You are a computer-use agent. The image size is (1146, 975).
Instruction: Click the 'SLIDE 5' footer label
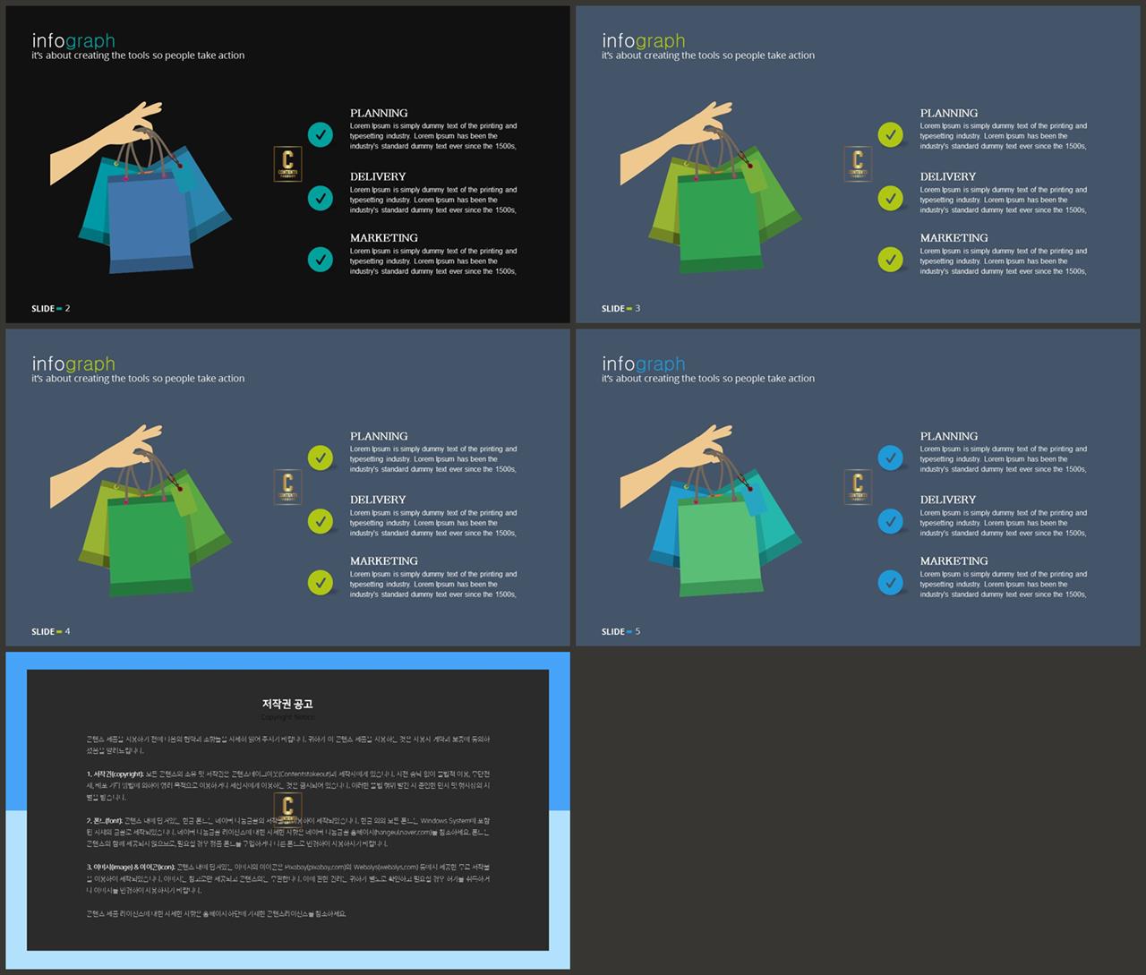tap(620, 631)
